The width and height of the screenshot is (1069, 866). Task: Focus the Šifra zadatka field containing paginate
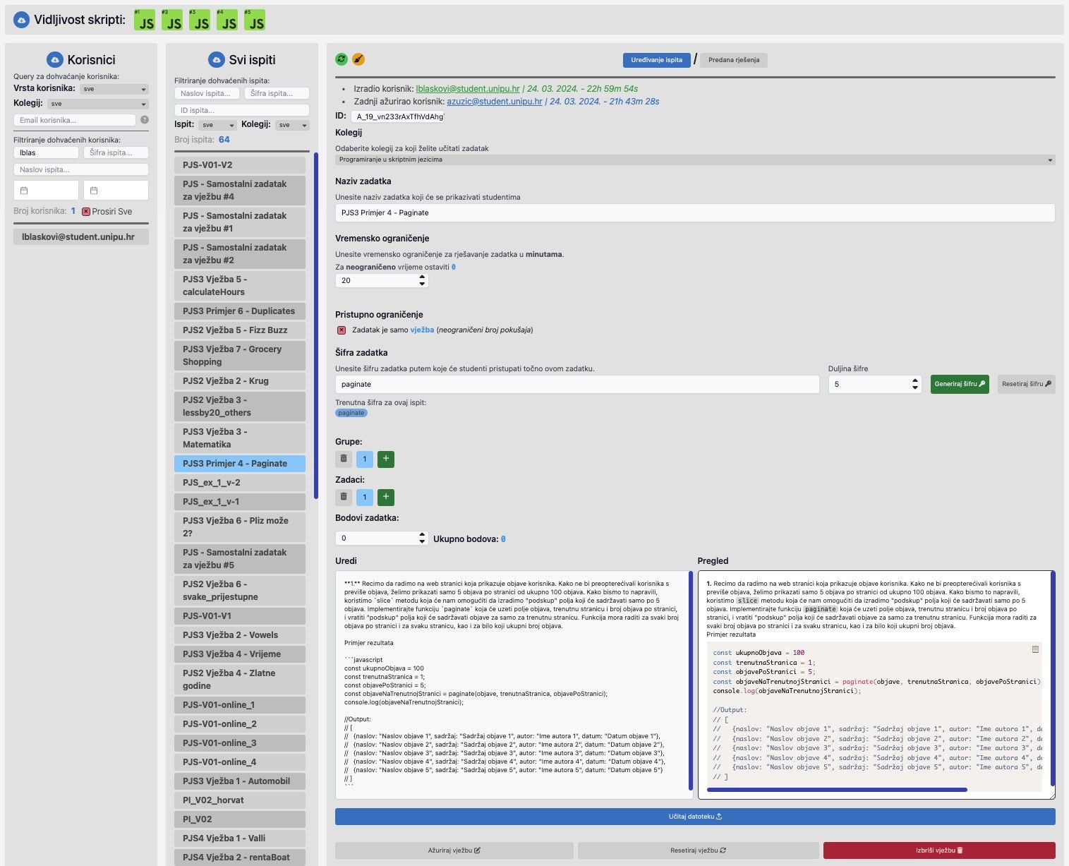point(577,384)
